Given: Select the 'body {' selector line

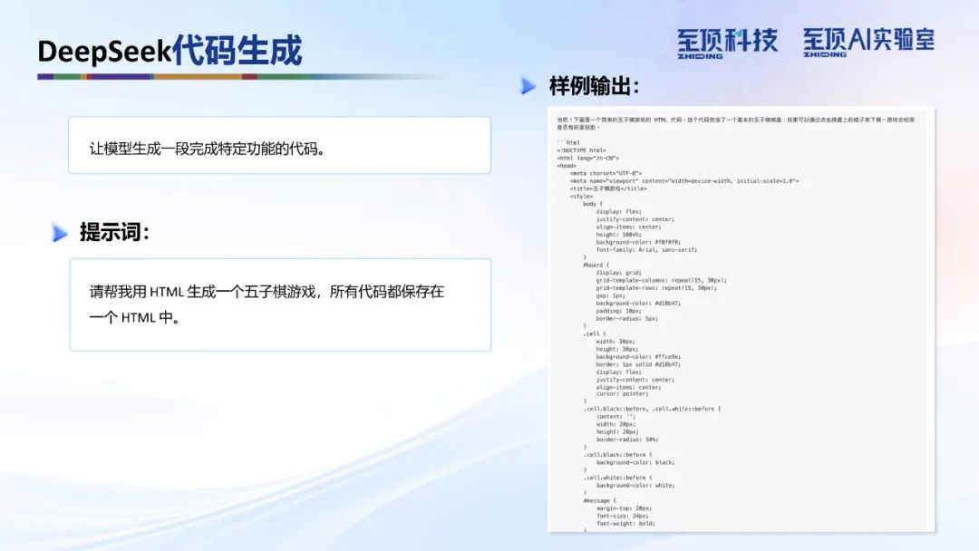Looking at the screenshot, I should pos(593,204).
